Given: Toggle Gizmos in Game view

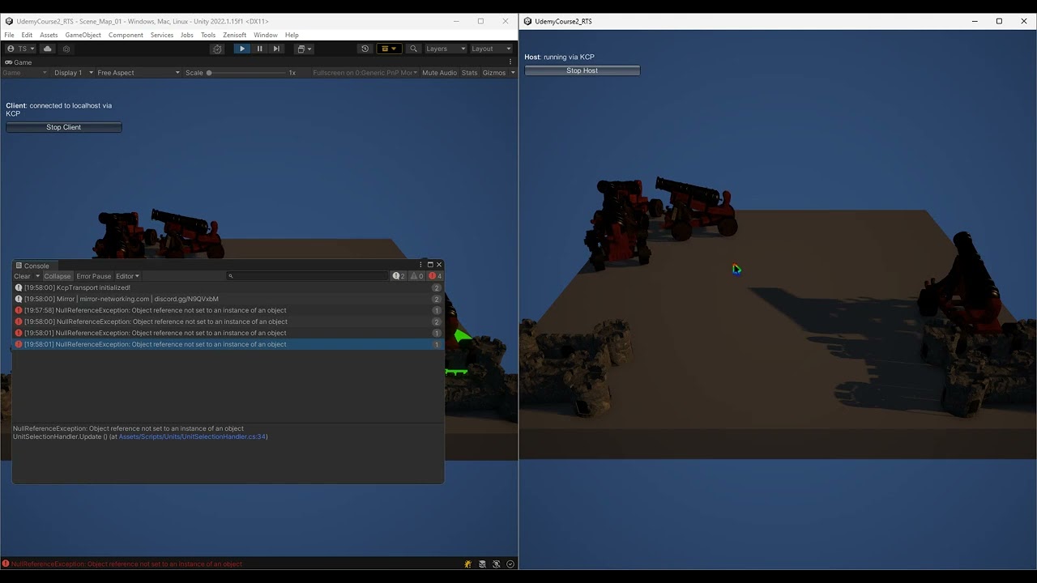Looking at the screenshot, I should (x=493, y=73).
